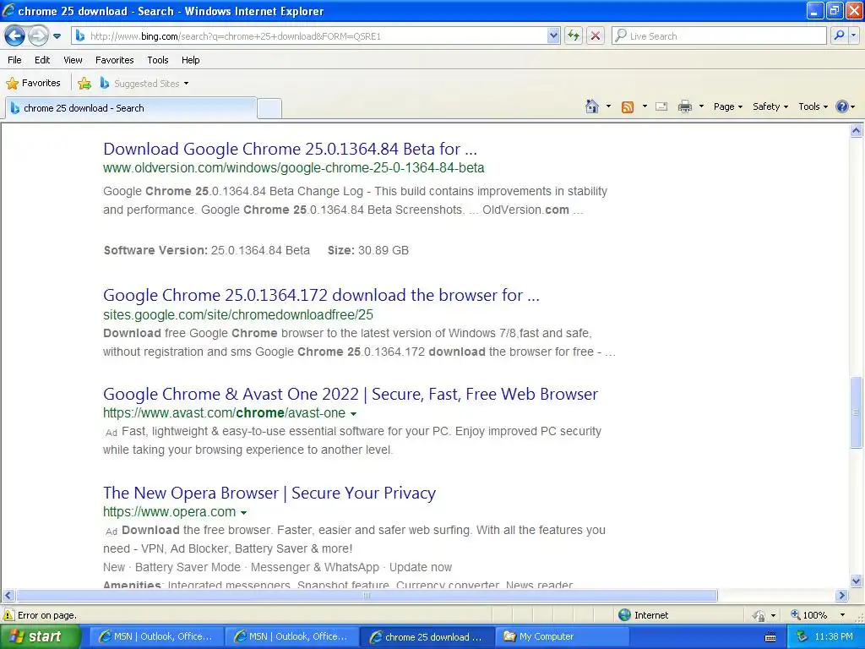This screenshot has width=865, height=649.
Task: Click the keyboard icon in the taskbar
Action: (770, 637)
